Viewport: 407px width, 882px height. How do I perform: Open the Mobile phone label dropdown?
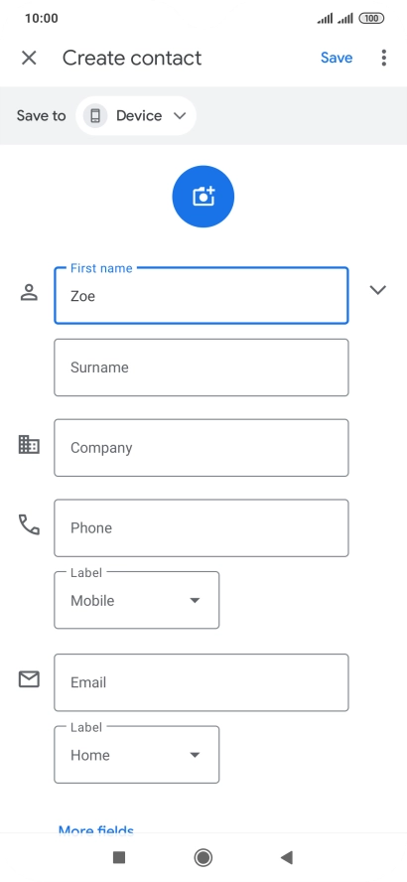137,600
